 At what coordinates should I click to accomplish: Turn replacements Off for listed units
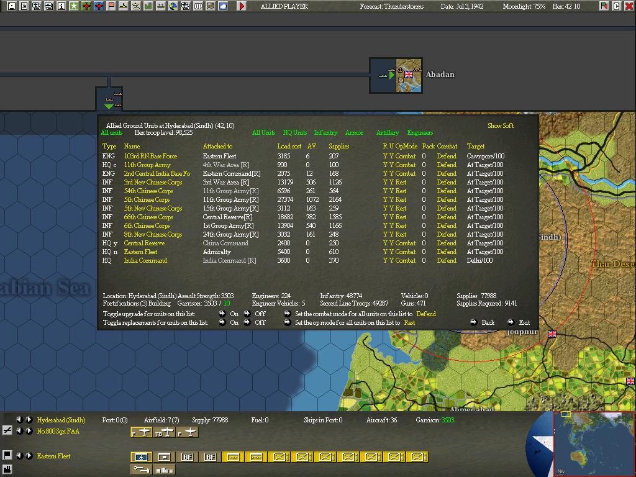[247, 322]
